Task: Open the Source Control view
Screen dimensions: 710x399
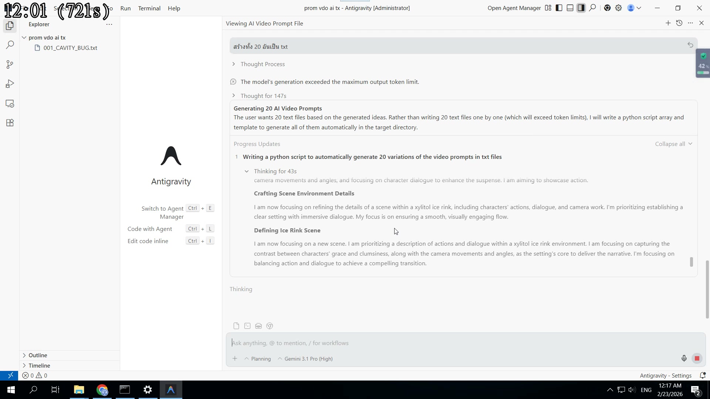Action: [10, 64]
